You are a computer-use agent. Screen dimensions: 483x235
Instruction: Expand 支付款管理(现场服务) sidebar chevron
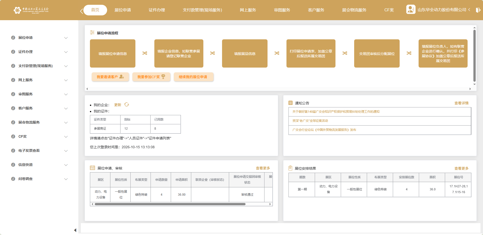66,66
